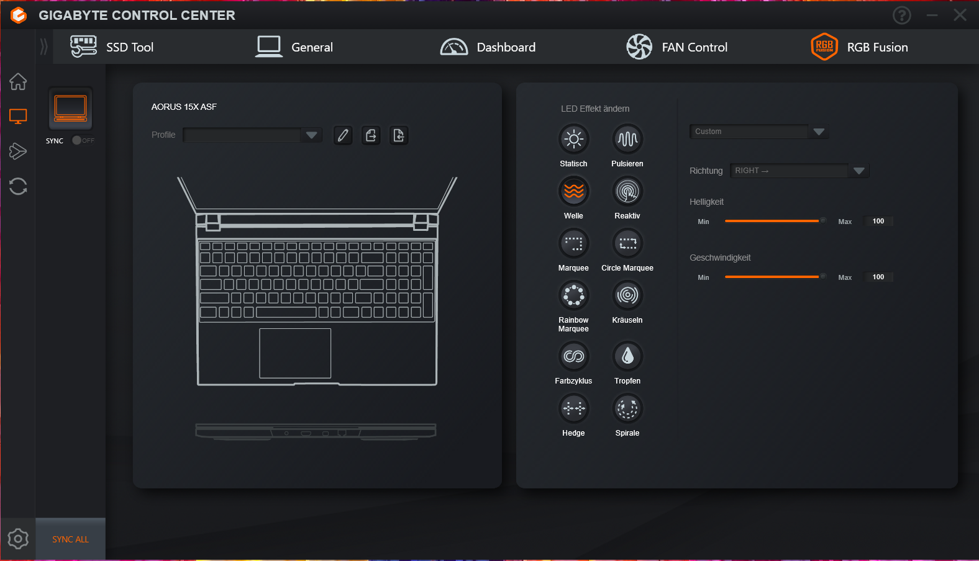Select the Statisch LED effect icon
The width and height of the screenshot is (979, 561).
point(573,139)
